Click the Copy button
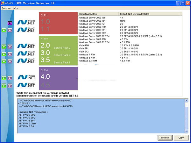191x143 pixels. [181, 138]
